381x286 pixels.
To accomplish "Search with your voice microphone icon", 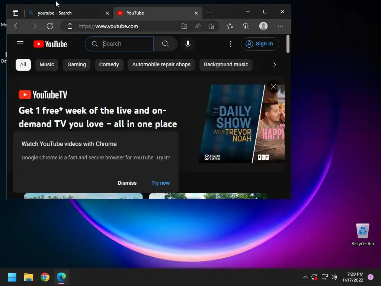I will [188, 44].
